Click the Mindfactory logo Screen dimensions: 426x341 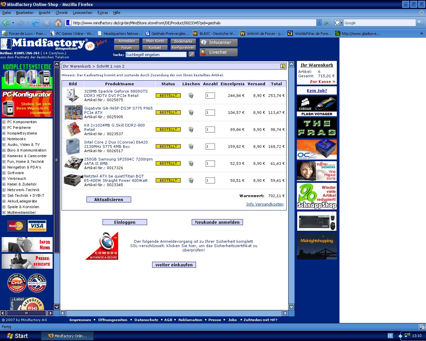pyautogui.click(x=48, y=44)
